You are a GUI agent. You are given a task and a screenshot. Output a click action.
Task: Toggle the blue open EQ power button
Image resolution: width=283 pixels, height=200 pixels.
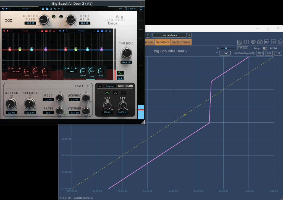click(110, 31)
